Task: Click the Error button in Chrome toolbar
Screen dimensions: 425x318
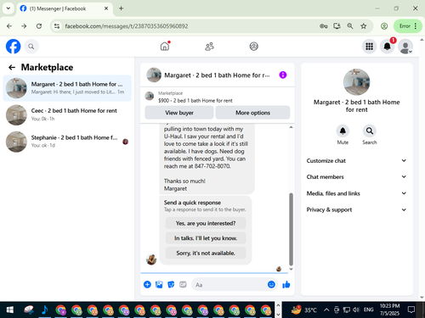Action: (x=408, y=26)
